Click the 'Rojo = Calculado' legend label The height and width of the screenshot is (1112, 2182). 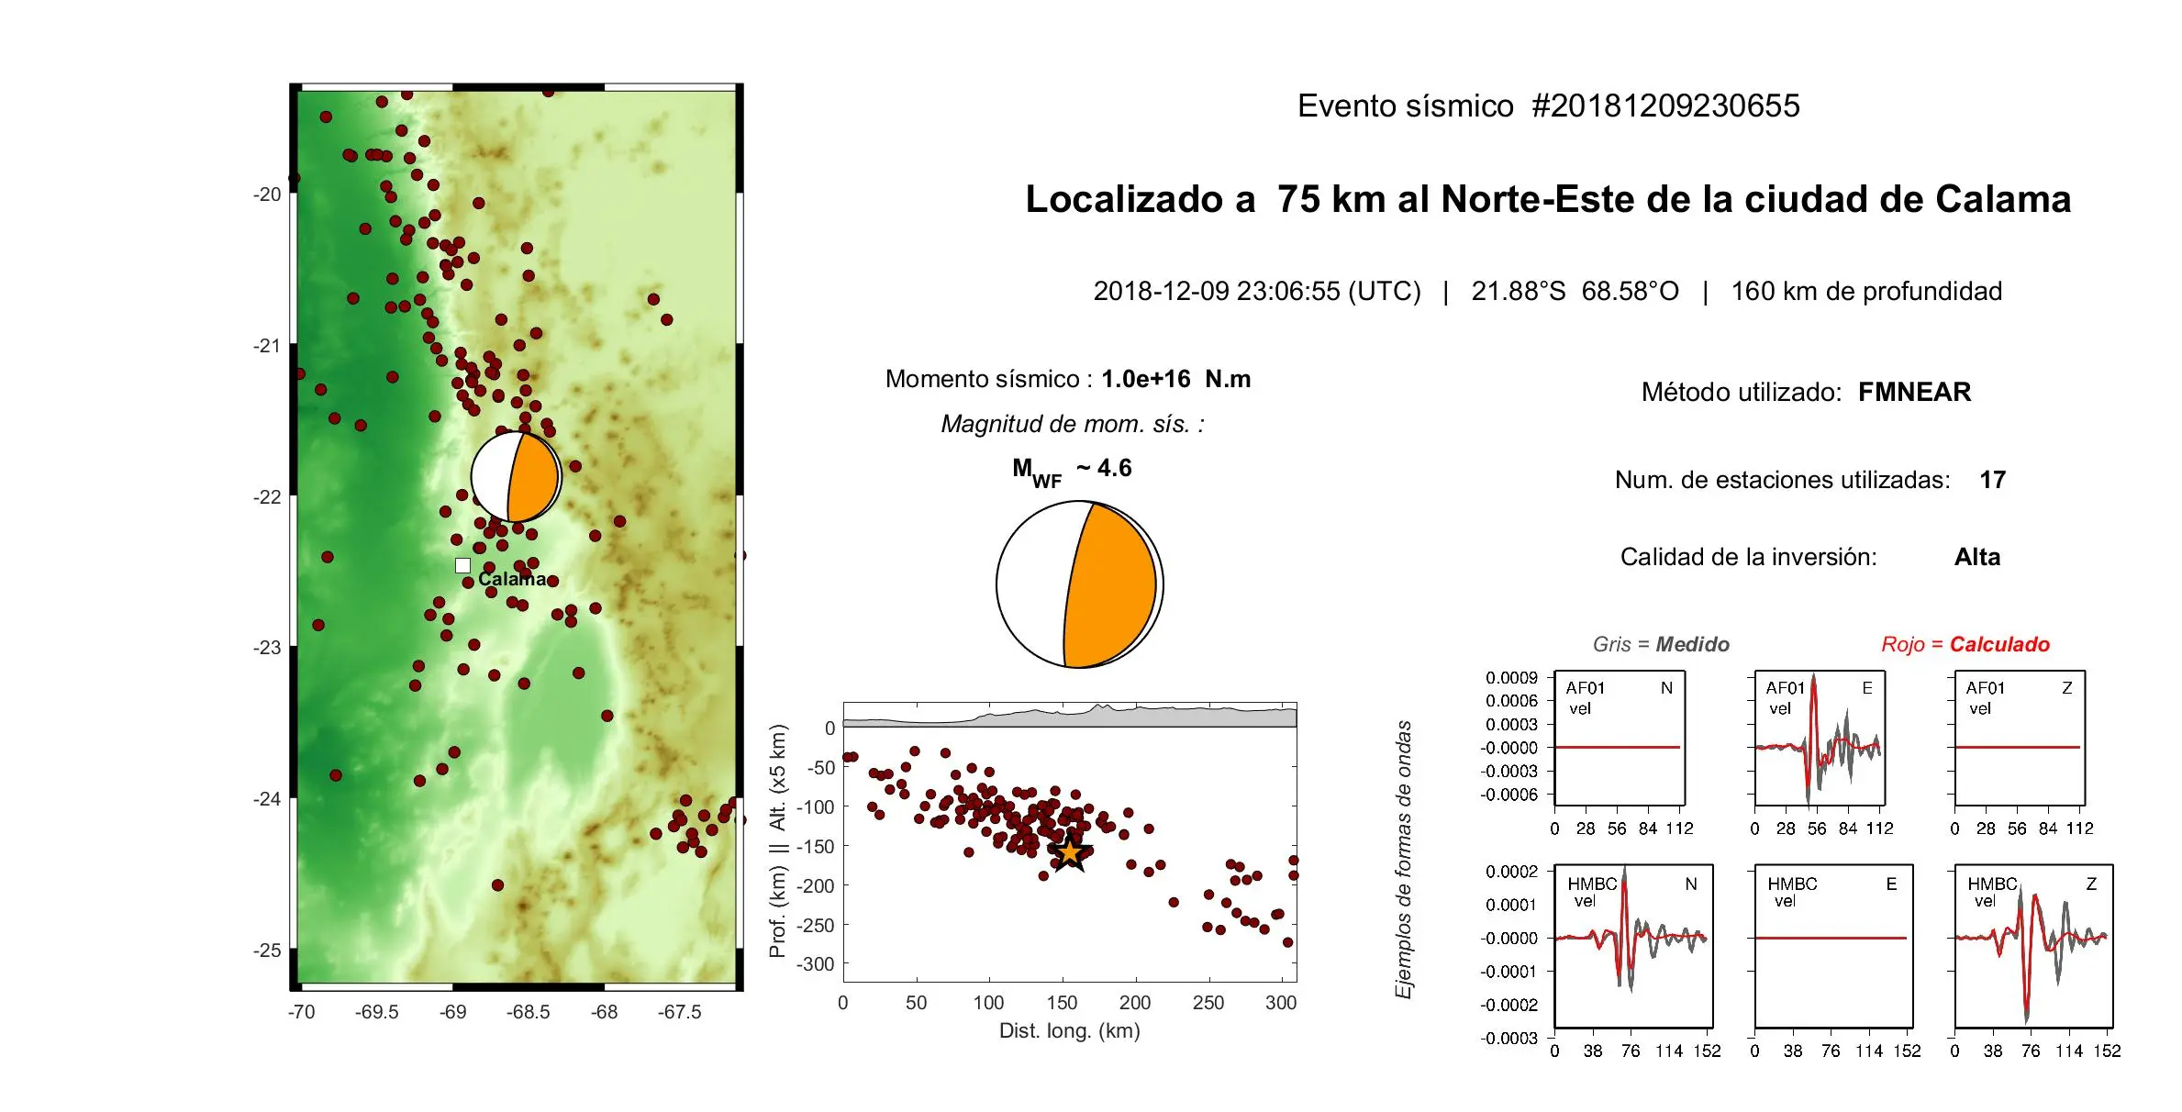coord(1965,644)
